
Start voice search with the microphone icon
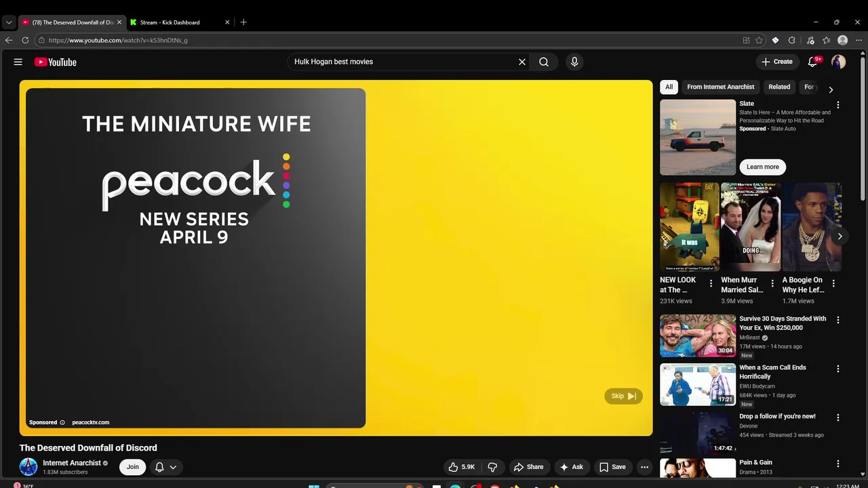click(x=574, y=62)
